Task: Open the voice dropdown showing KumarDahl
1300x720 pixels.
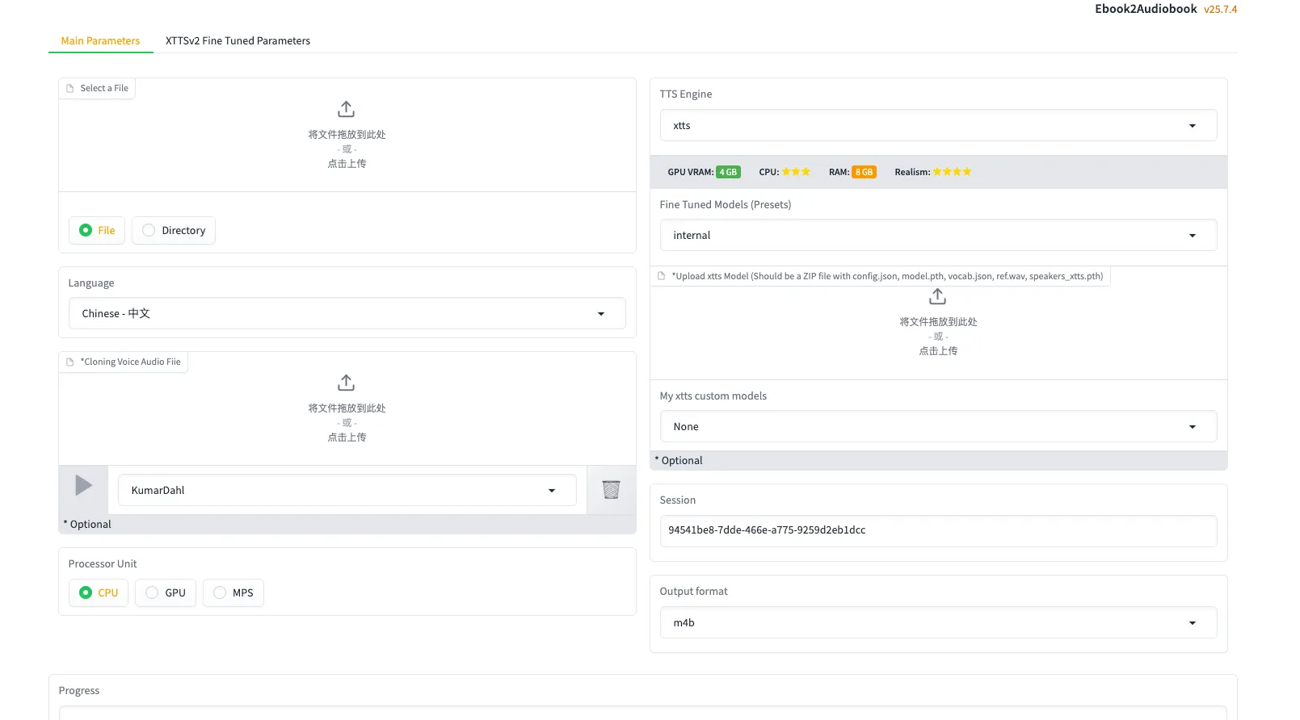Action: click(x=347, y=490)
